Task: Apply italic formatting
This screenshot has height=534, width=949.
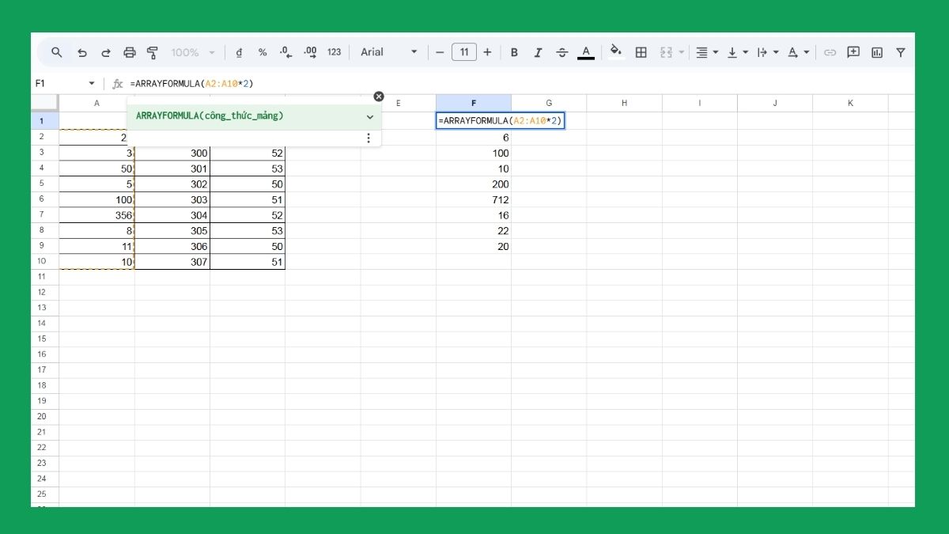Action: pyautogui.click(x=539, y=52)
